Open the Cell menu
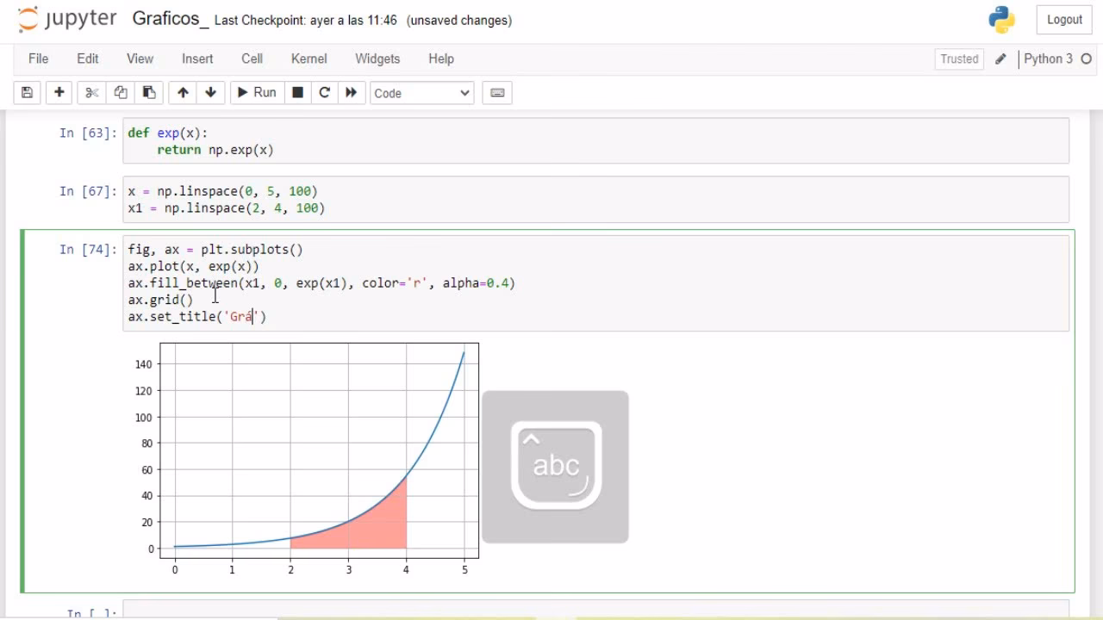Screen dimensions: 1103x620 (252, 59)
